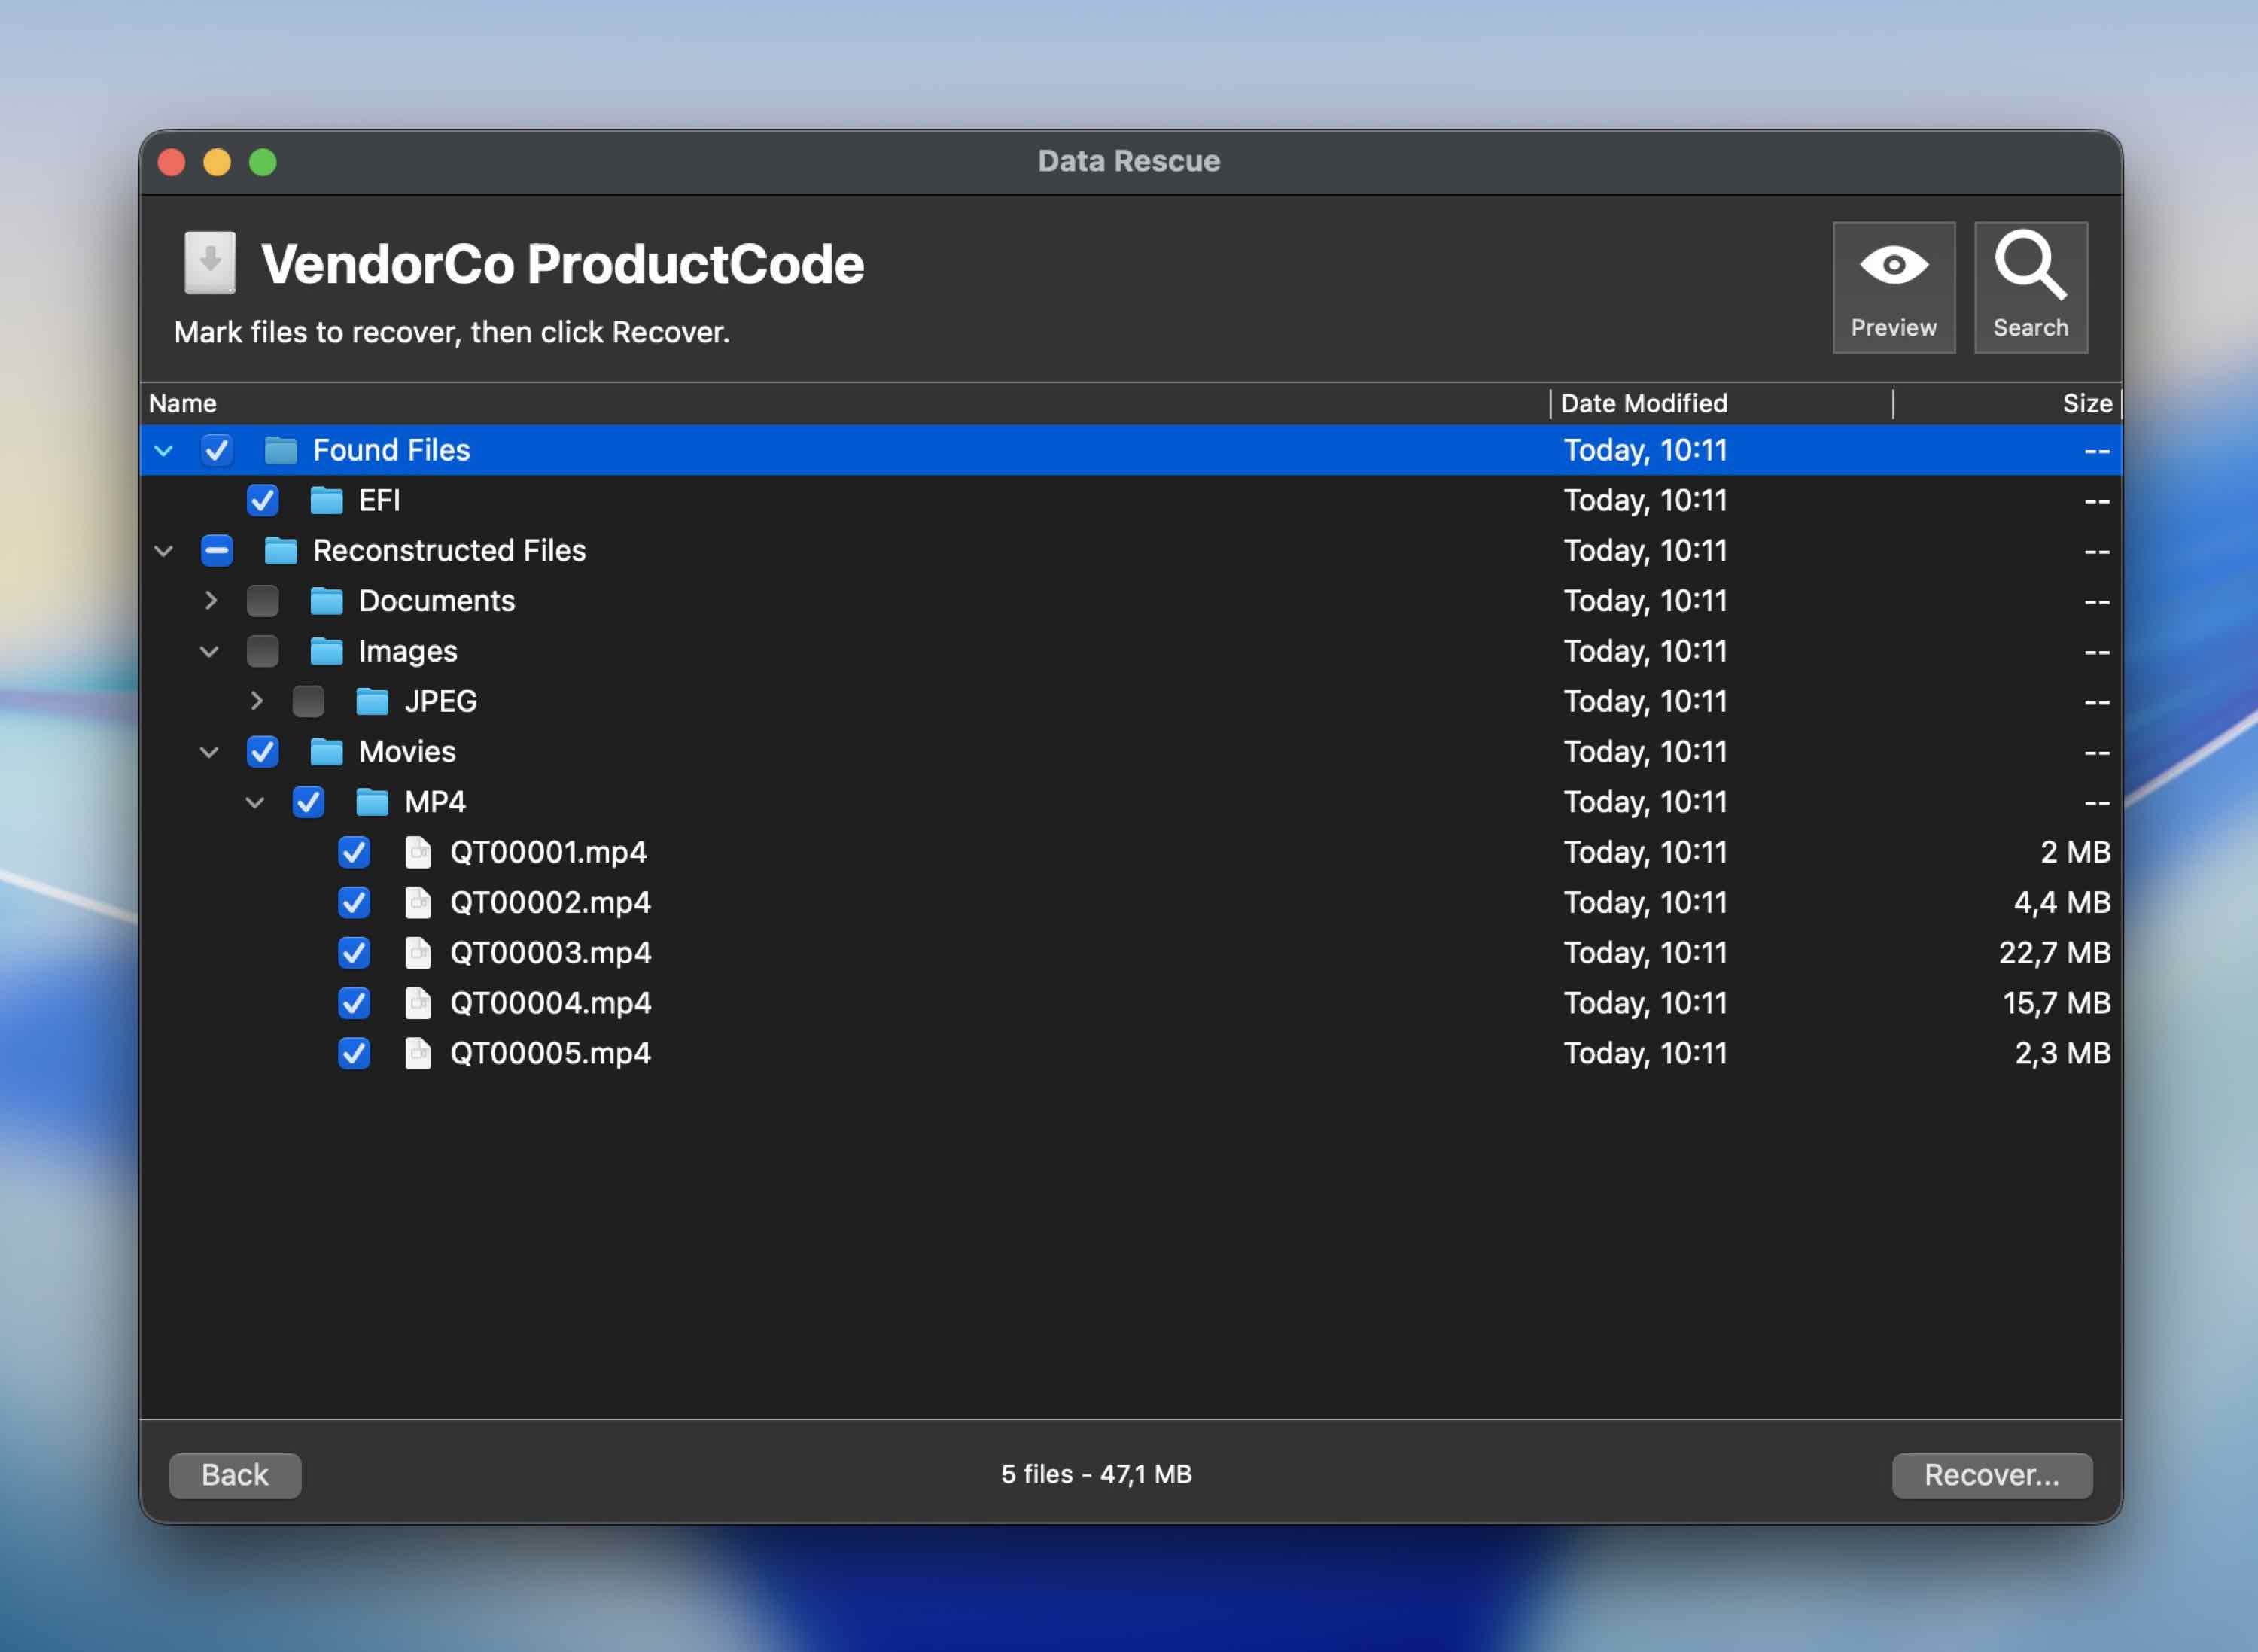The width and height of the screenshot is (2258, 1652).
Task: Click the Data Rescue window title
Action: (x=1129, y=161)
